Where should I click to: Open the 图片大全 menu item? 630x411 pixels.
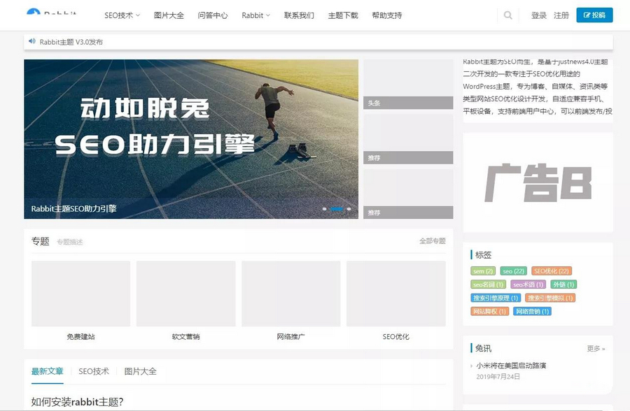(169, 15)
